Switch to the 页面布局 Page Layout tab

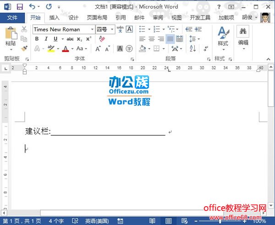click(97, 18)
